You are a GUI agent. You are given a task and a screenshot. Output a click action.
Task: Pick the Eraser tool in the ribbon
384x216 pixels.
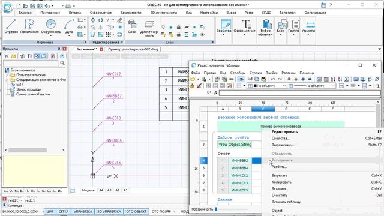coord(119,20)
